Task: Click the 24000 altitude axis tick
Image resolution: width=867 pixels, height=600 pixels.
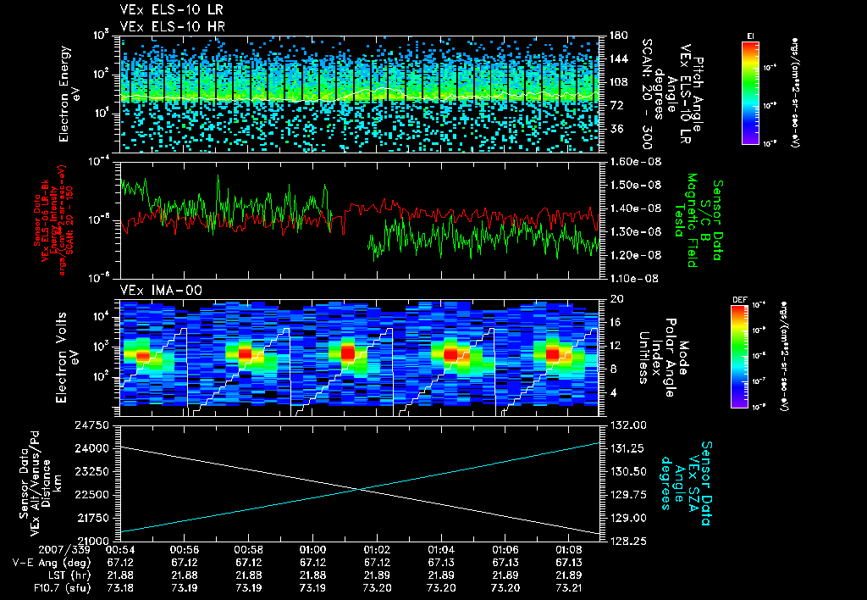Action: pos(91,448)
